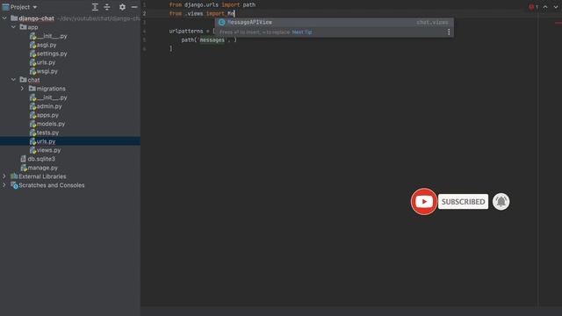Click the red error stripe mark
Image resolution: width=562 pixels, height=316 pixels.
pos(558,23)
